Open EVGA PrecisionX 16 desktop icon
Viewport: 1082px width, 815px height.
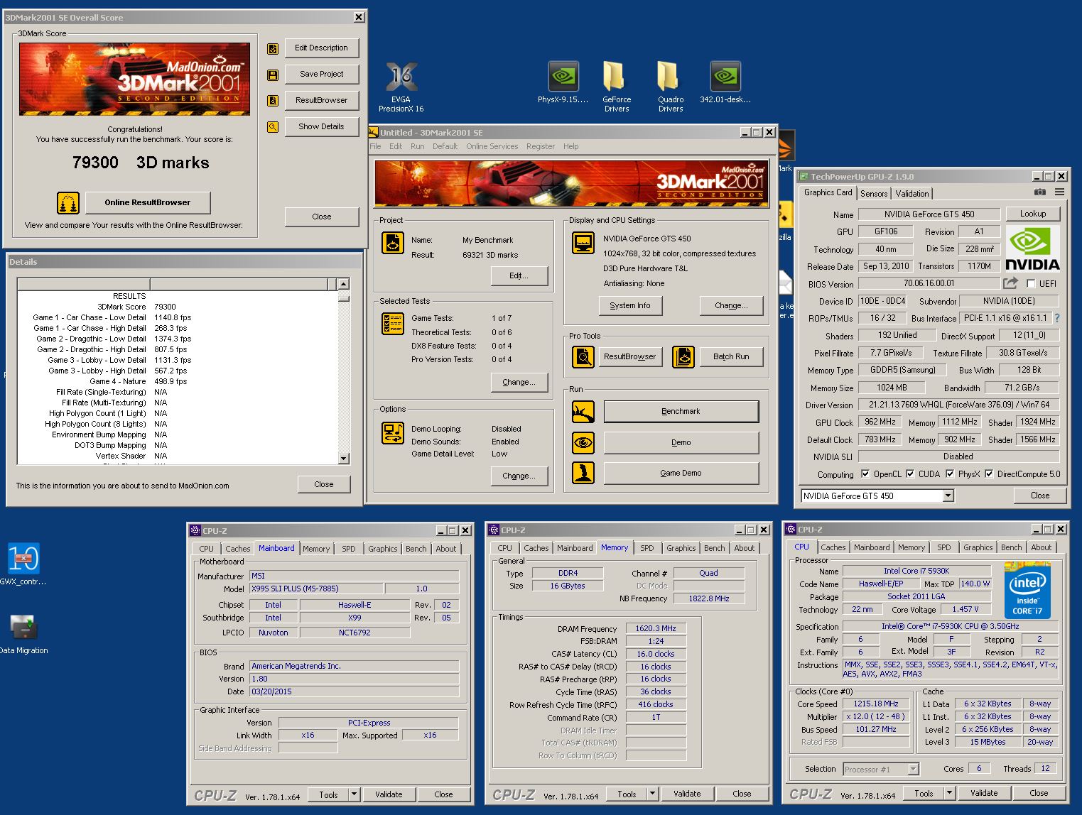pyautogui.click(x=401, y=87)
